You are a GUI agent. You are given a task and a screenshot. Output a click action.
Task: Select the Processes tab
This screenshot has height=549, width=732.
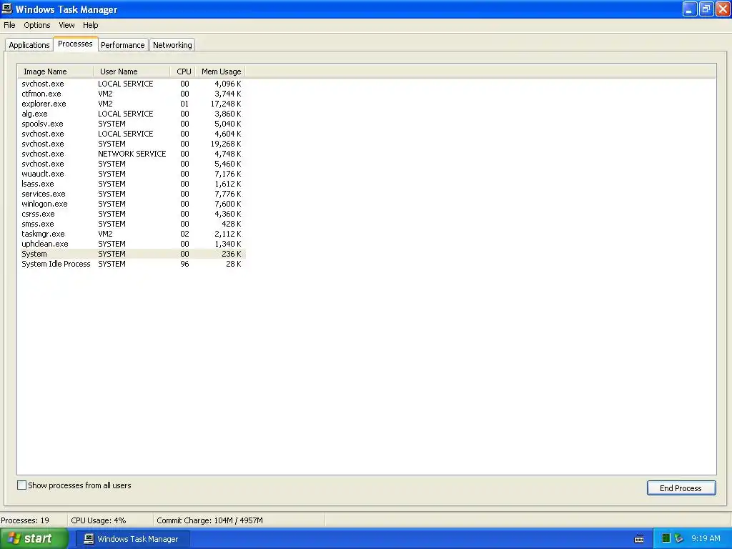pyautogui.click(x=75, y=44)
